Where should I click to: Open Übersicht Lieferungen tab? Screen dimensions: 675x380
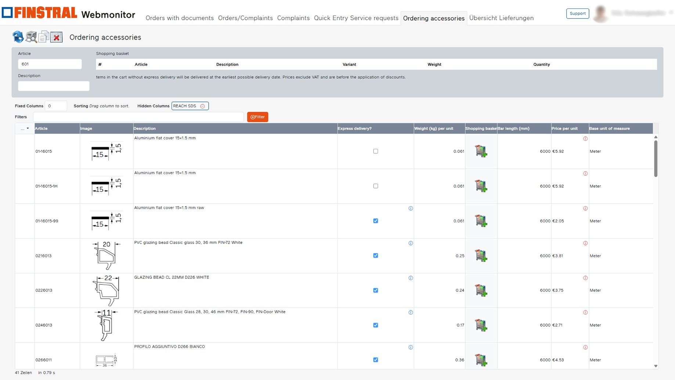501,18
